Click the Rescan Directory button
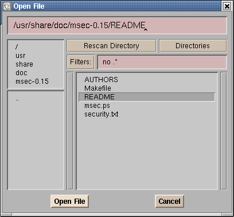 [x=111, y=46]
